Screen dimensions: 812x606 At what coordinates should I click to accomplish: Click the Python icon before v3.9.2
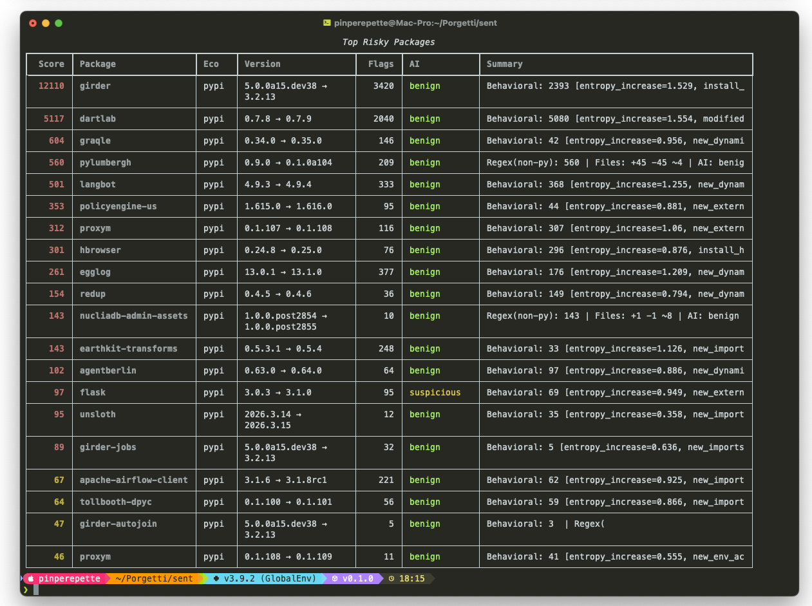216,579
